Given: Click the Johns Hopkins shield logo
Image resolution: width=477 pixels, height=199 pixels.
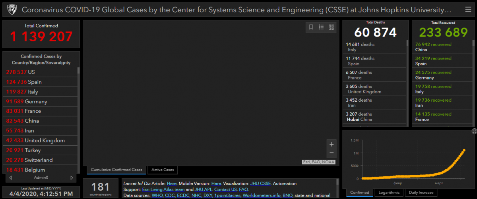Looking at the screenshot, I should [12, 9].
